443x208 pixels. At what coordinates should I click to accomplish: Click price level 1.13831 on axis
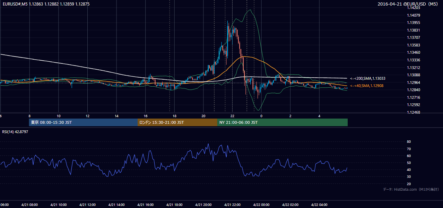tap(414, 30)
